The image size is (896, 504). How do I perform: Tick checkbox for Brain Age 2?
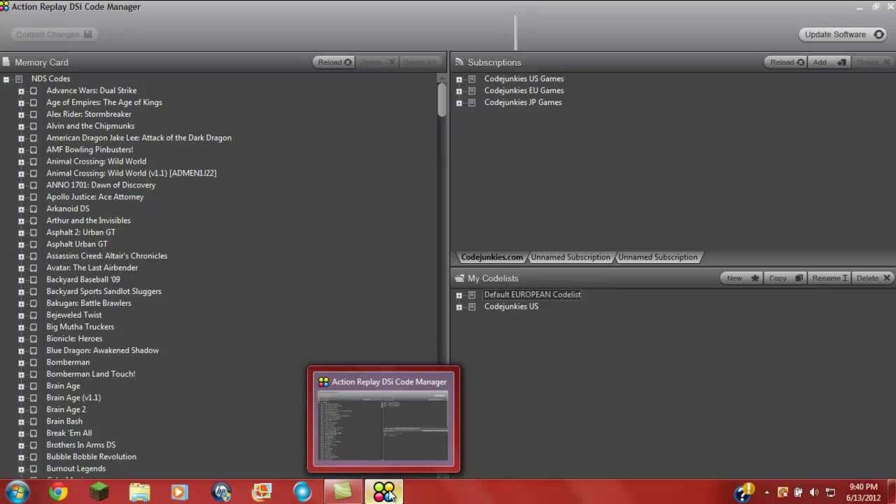coord(33,409)
